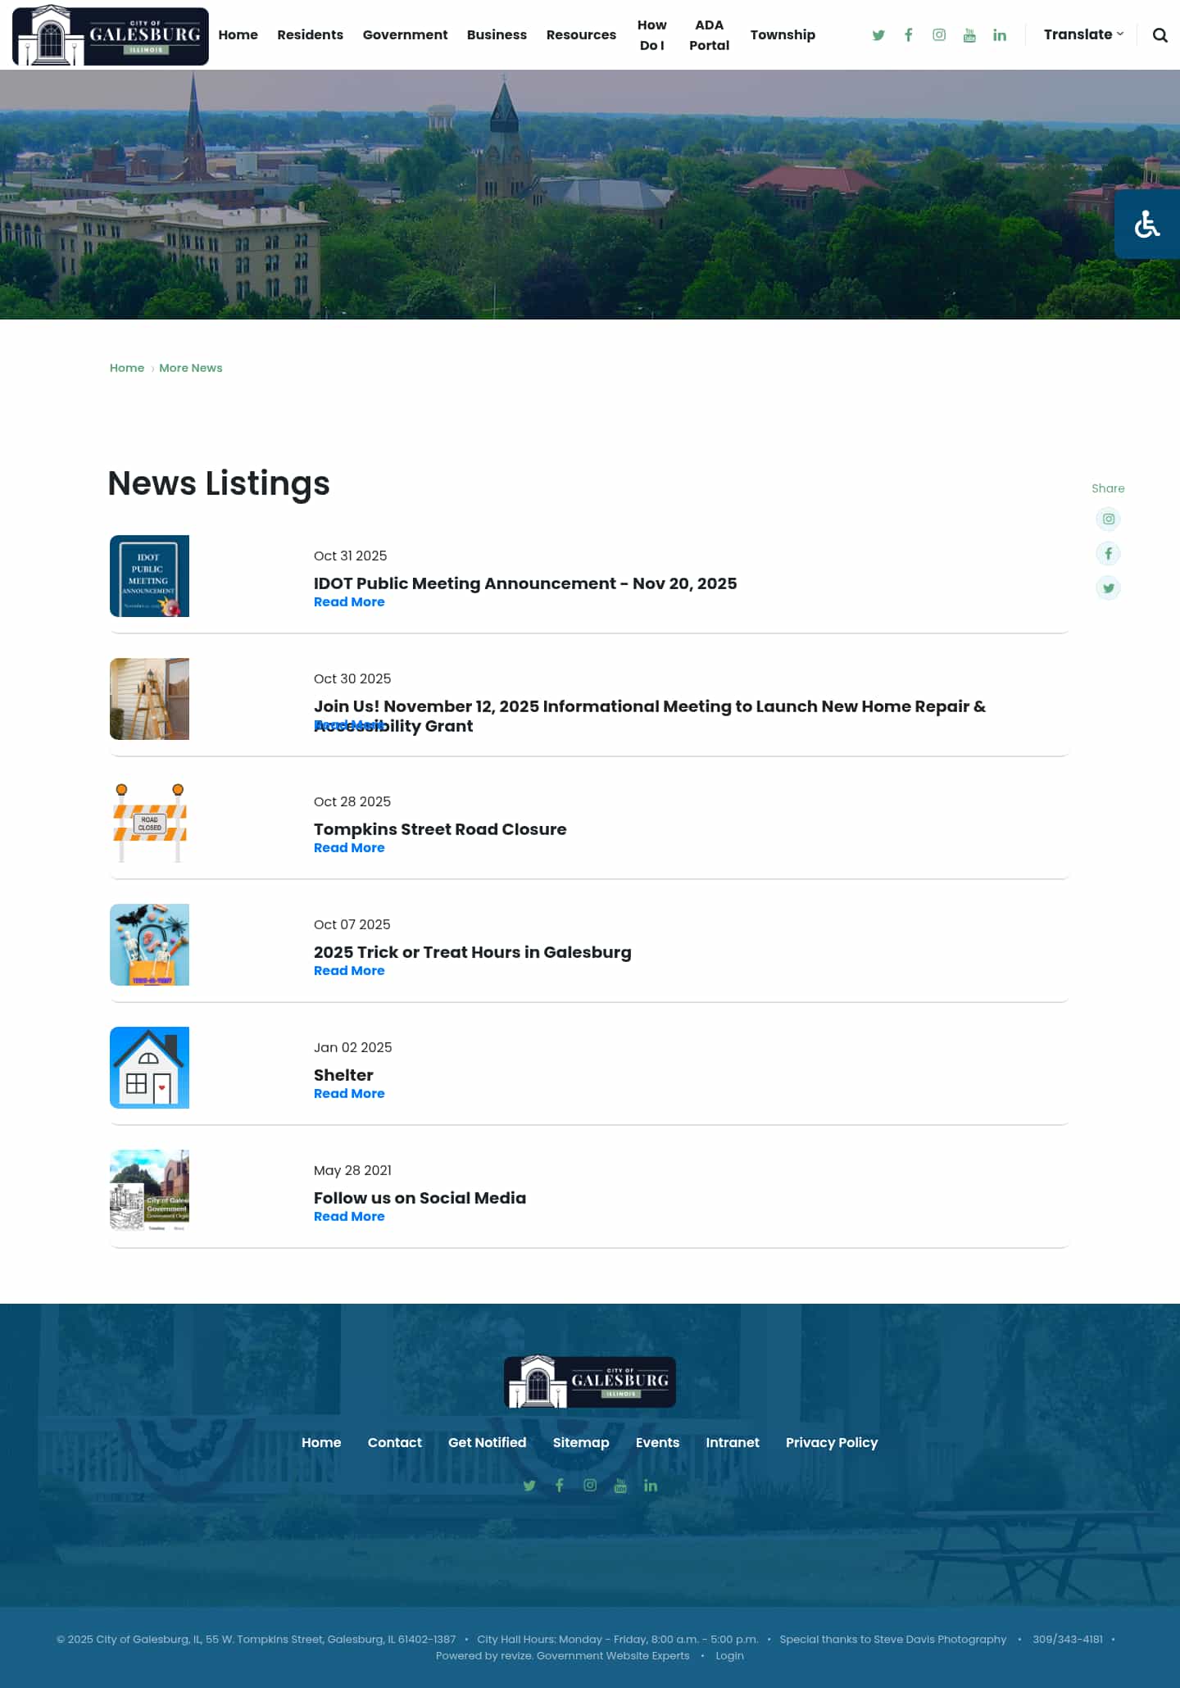Click the Oct 31 2025 date text

point(351,556)
